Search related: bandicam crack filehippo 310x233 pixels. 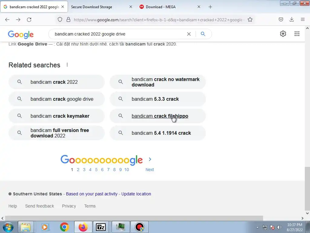click(x=158, y=116)
